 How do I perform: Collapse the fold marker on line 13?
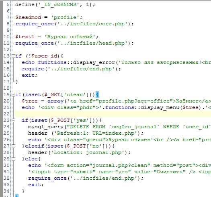(13, 56)
